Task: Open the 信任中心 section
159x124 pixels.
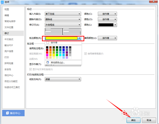Action: click(13, 75)
